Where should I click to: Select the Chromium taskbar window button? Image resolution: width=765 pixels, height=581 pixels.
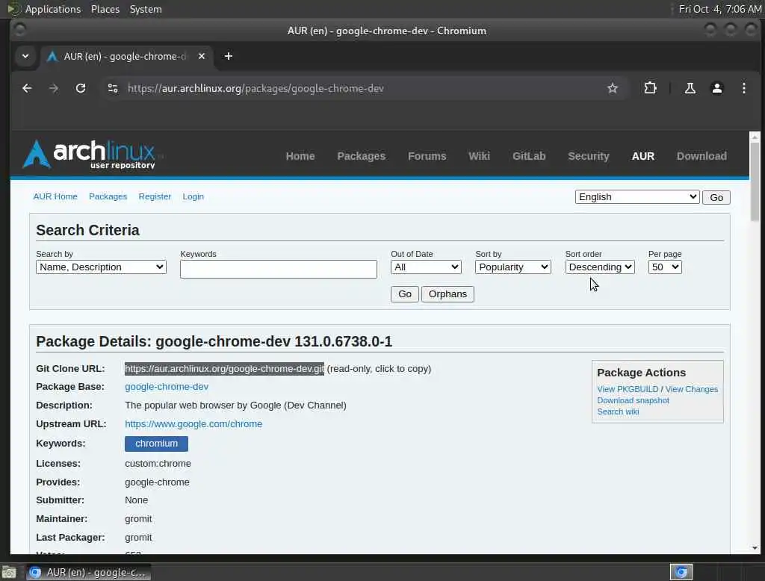89,572
